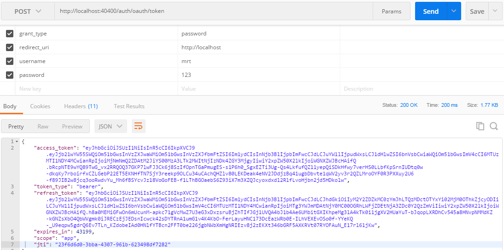Viewport: 504px width, 250px height.
Task: Open the POST method dropdown
Action: point(28,11)
